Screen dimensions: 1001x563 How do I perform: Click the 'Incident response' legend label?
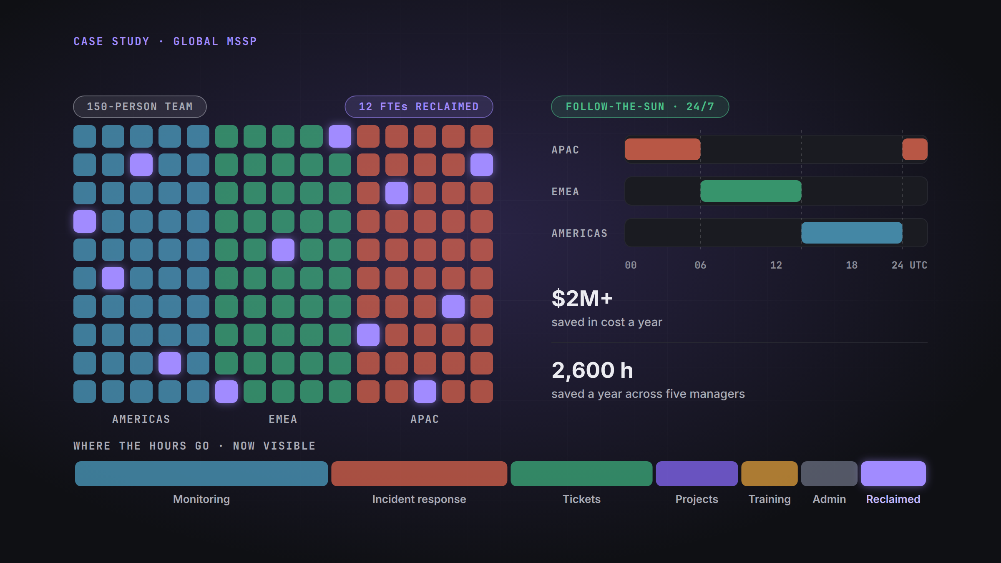419,499
